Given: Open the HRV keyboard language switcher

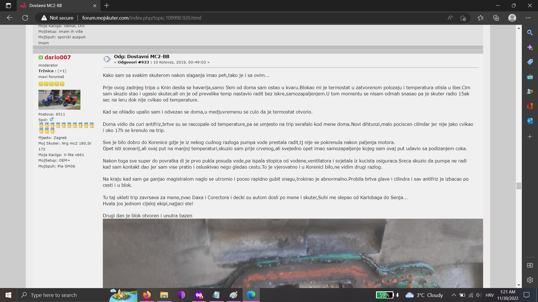Looking at the screenshot, I should click(x=490, y=295).
